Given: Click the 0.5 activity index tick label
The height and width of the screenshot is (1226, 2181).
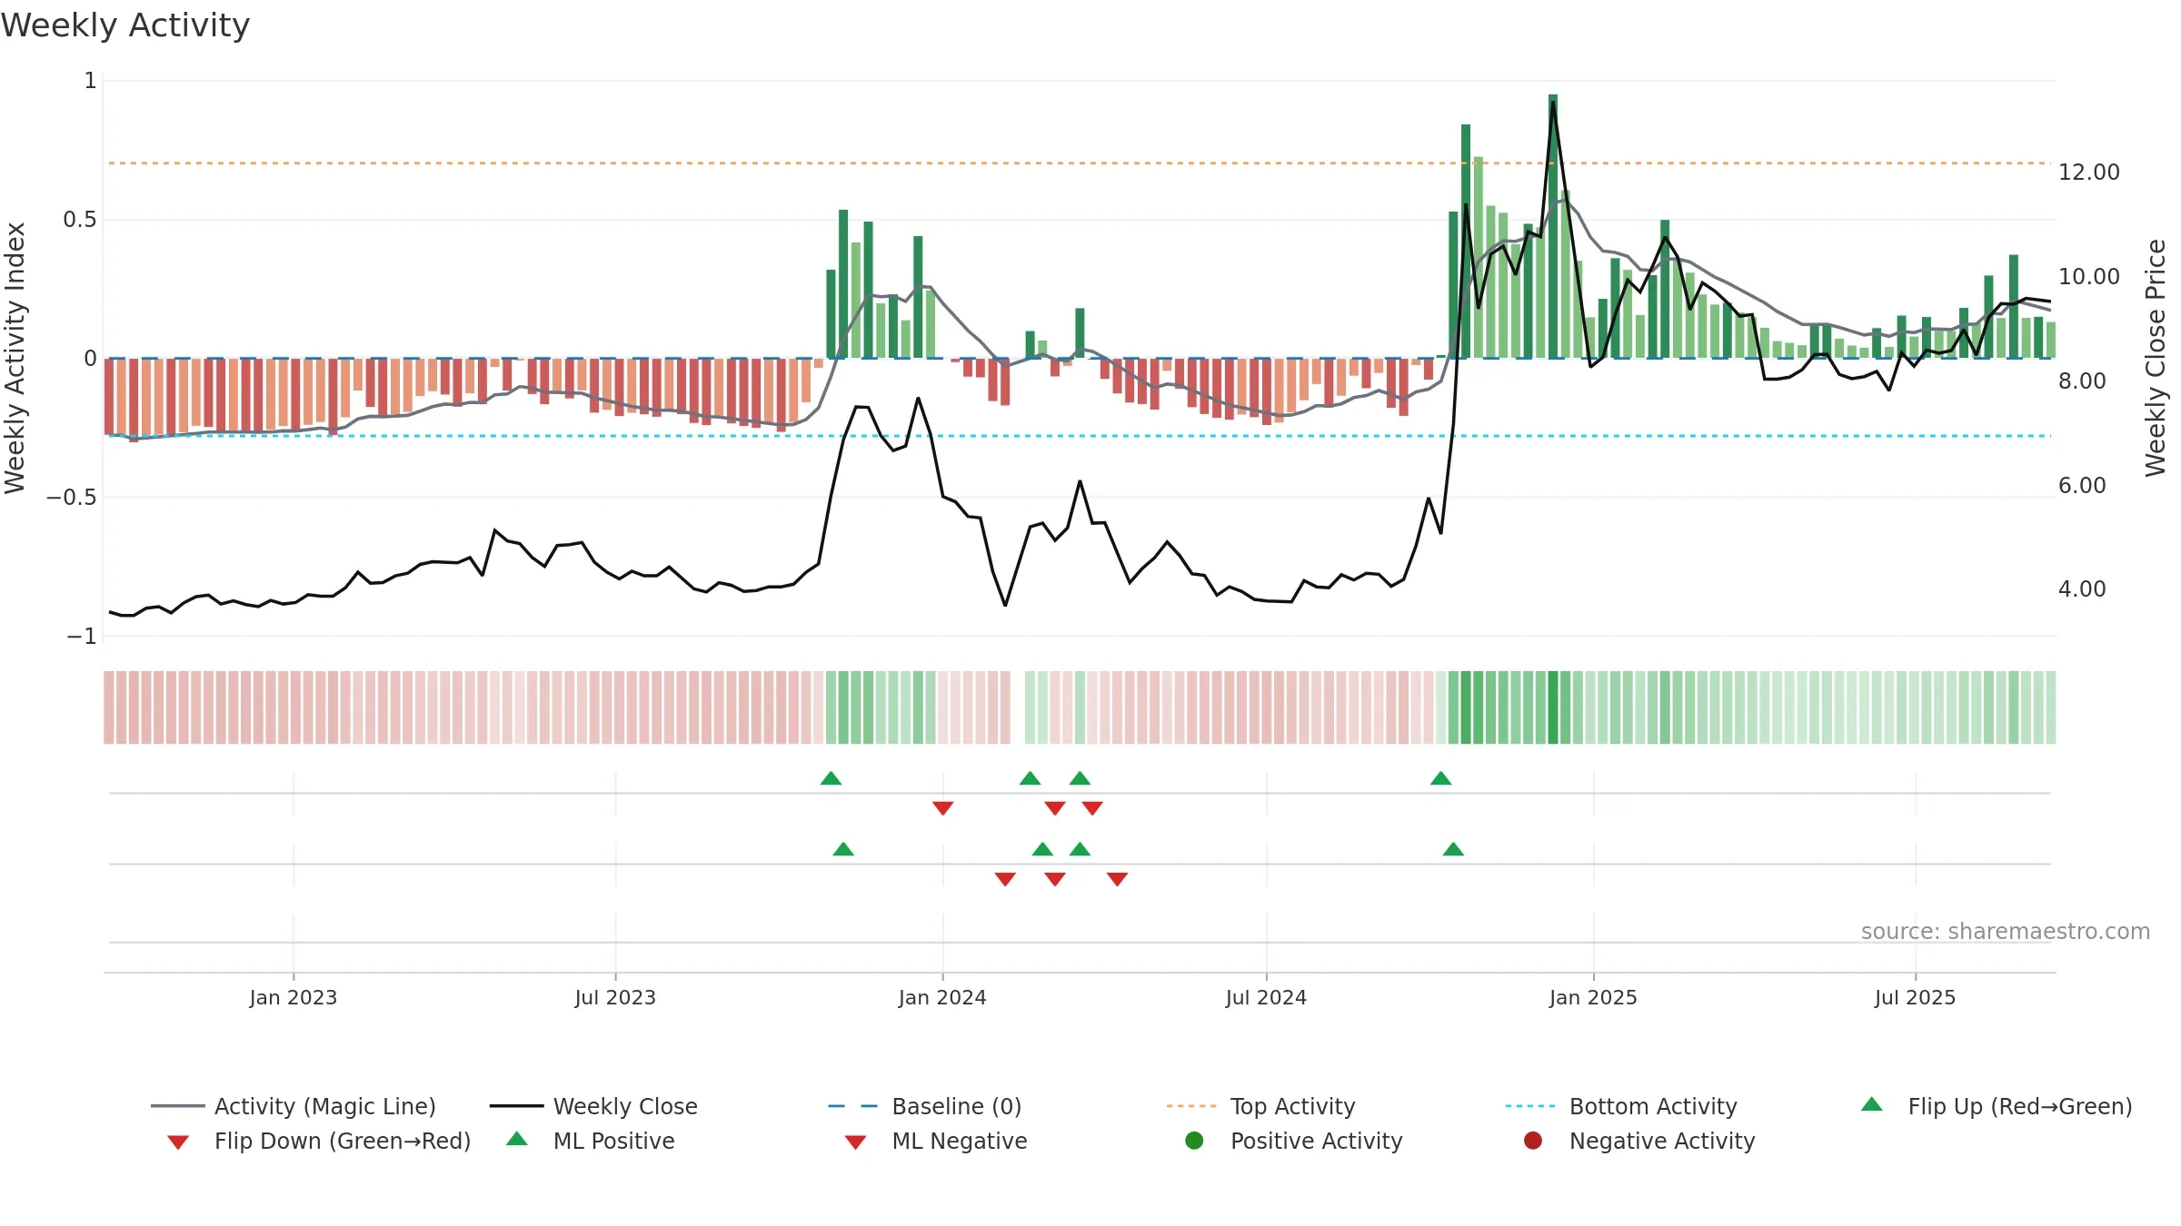Looking at the screenshot, I should (x=80, y=219).
